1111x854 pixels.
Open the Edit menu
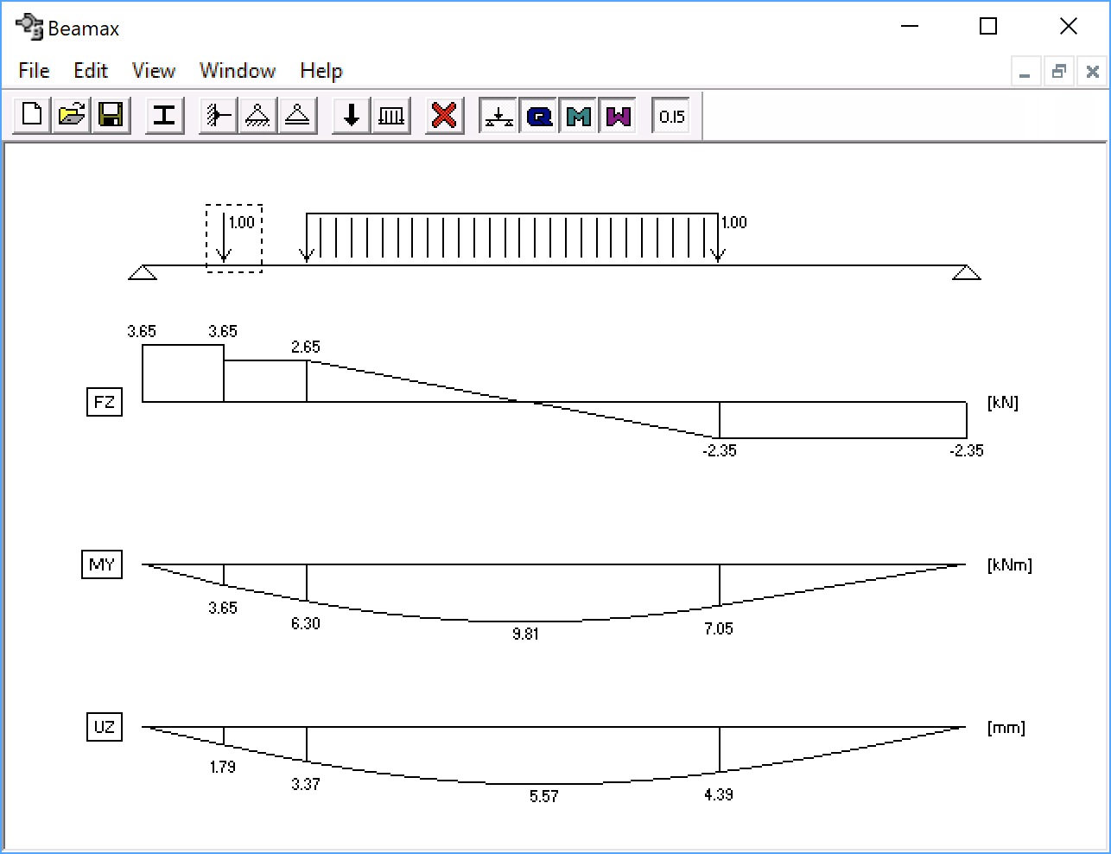[90, 71]
